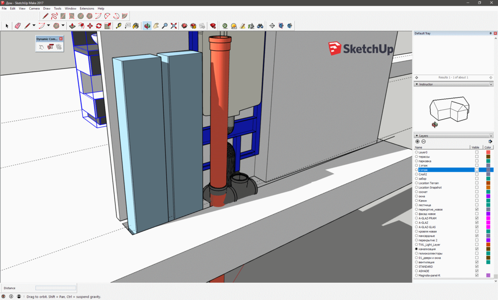This screenshot has width=498, height=300.
Task: Click the Zoom Extents tool
Action: click(x=174, y=26)
